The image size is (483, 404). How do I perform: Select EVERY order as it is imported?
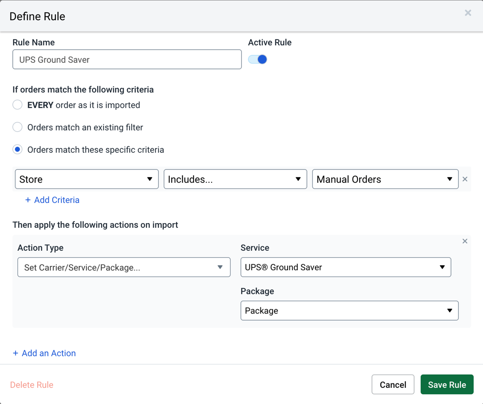click(x=18, y=105)
